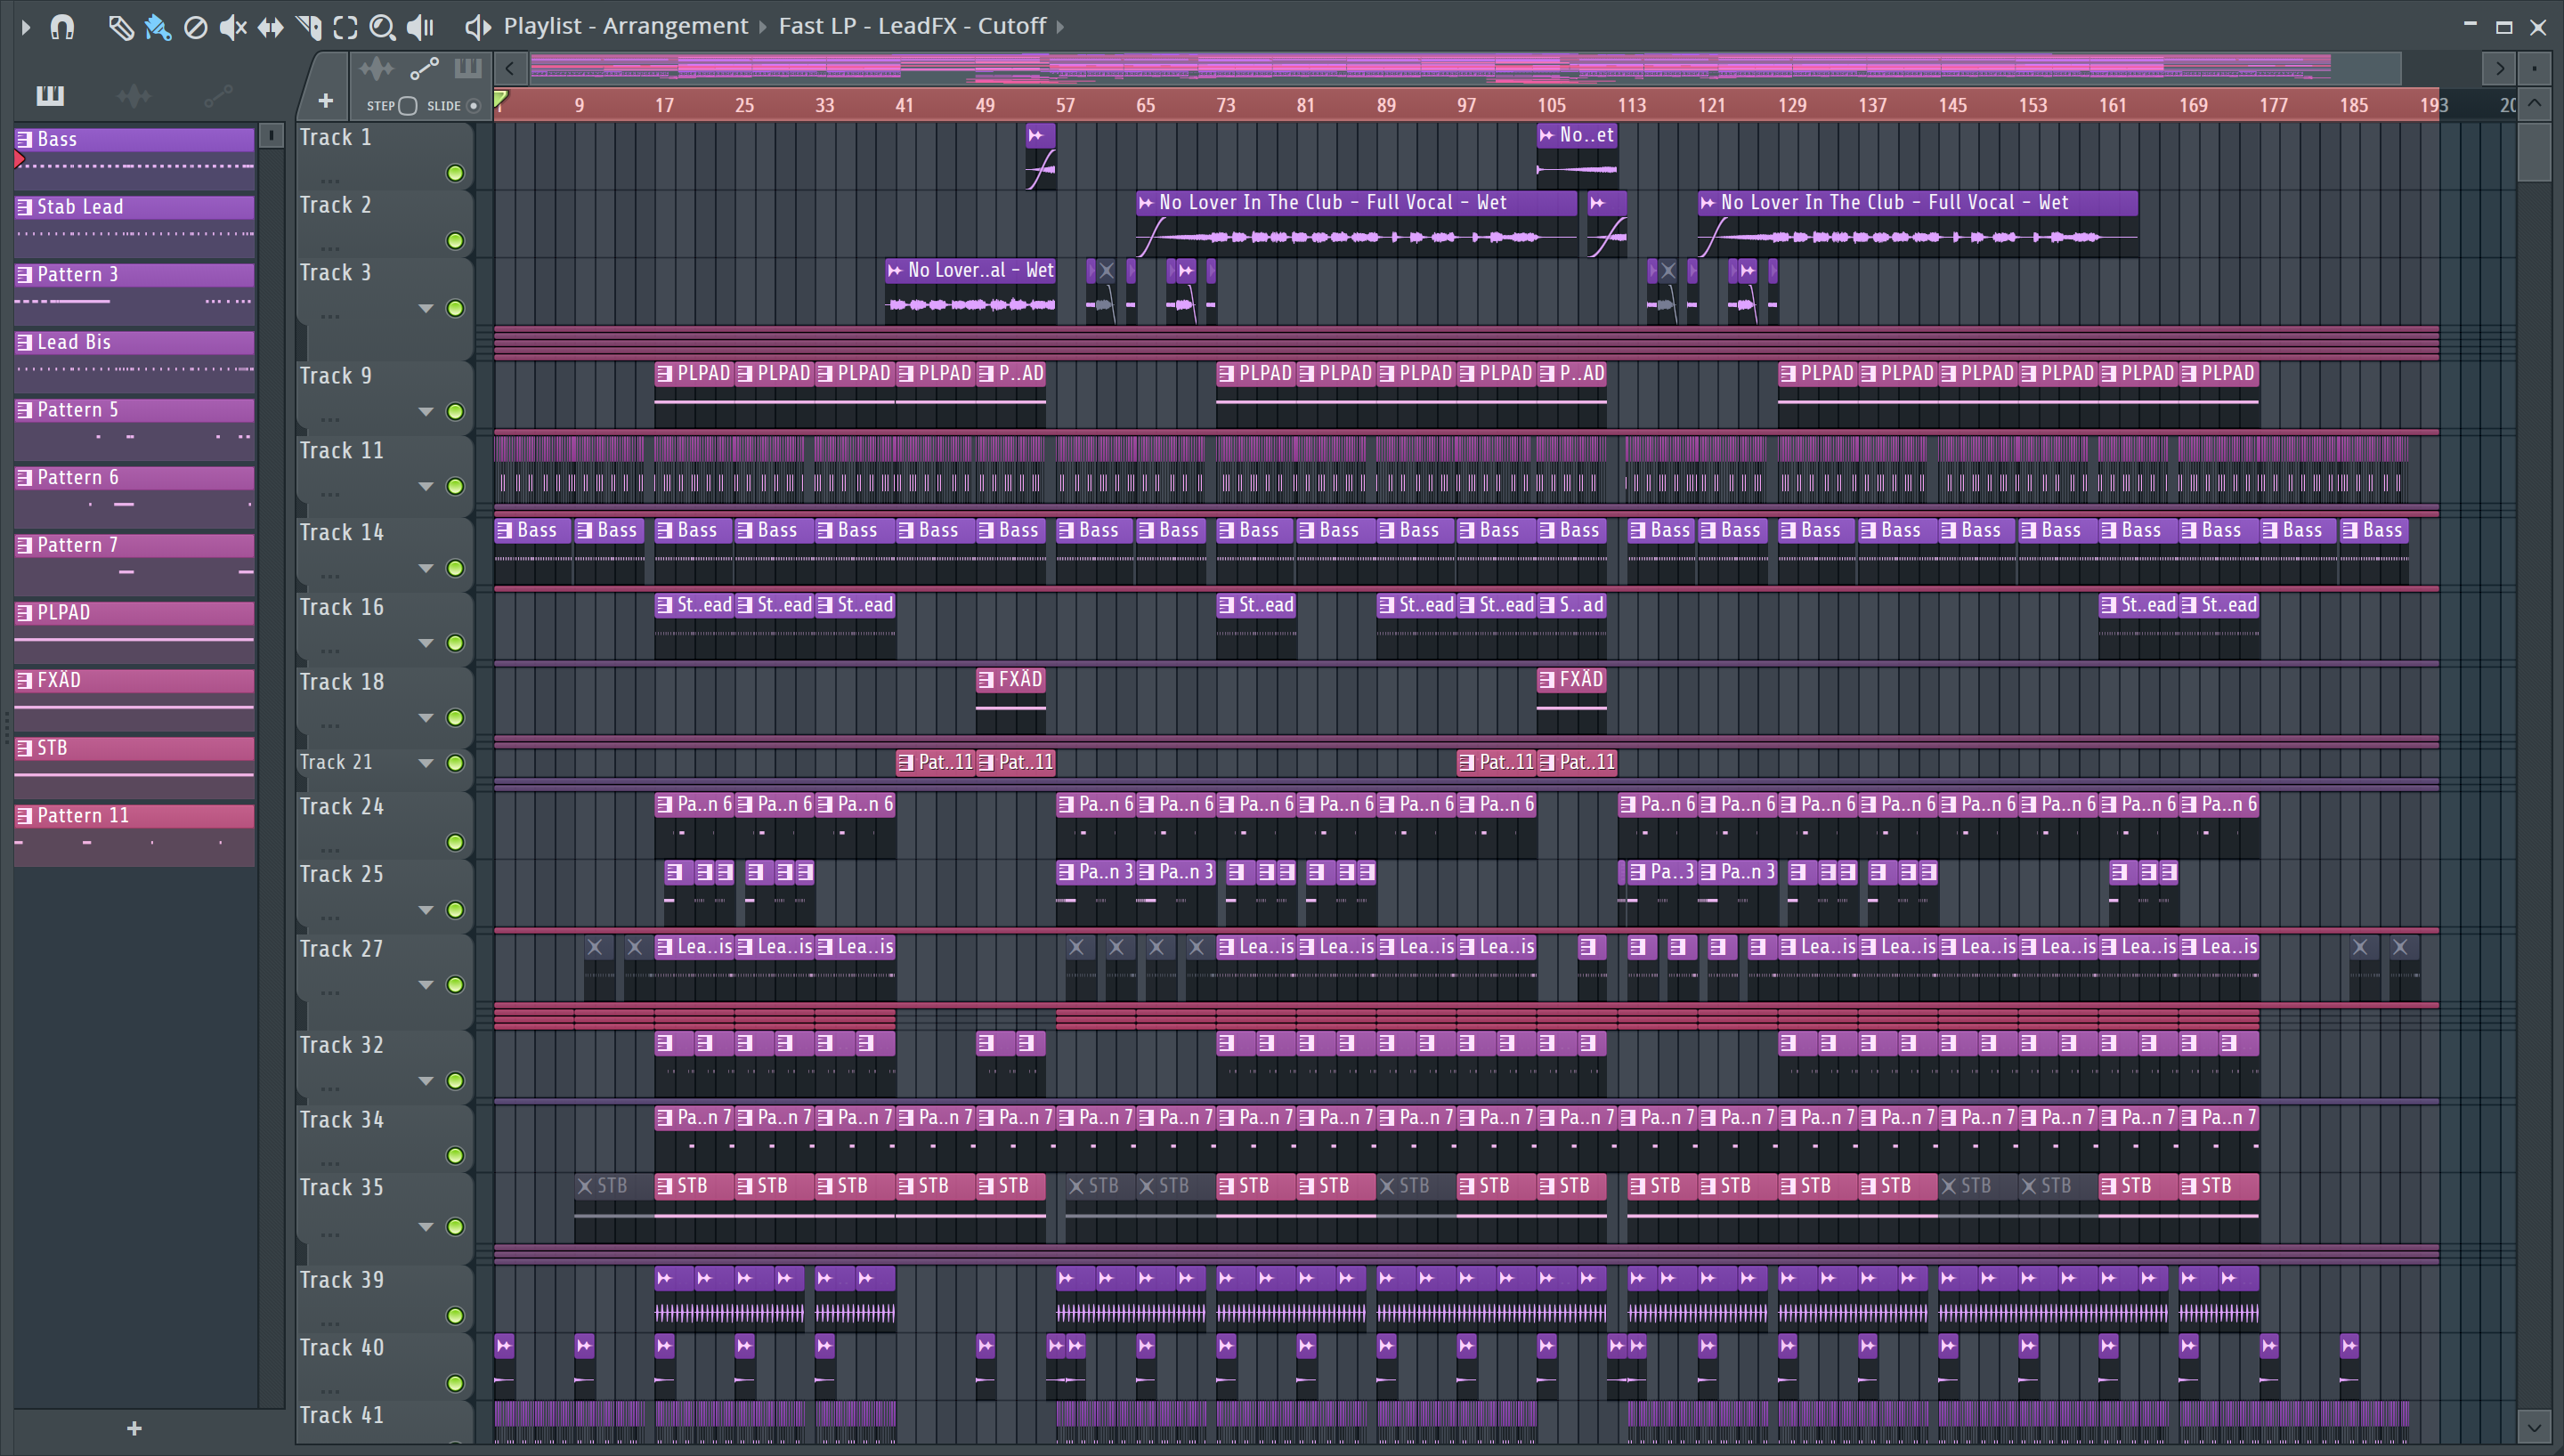Open the Playlist options menu arrow
2564x1456 pixels.
26,27
